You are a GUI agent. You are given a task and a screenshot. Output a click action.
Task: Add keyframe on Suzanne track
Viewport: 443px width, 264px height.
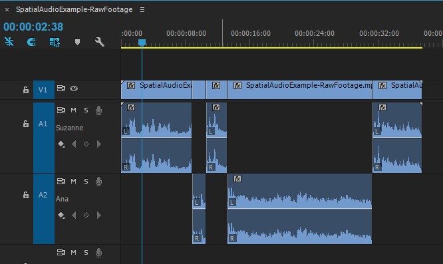pos(86,144)
